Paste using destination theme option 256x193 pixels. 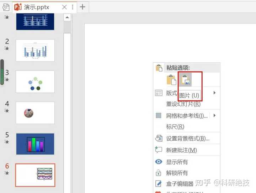pos(171,80)
